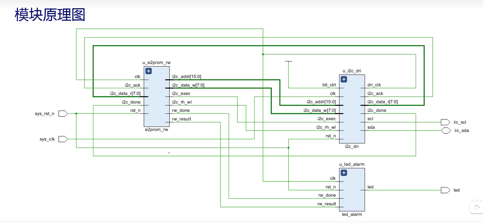Click the i2c_exec output pin of u_e2prom_rw

[181, 94]
